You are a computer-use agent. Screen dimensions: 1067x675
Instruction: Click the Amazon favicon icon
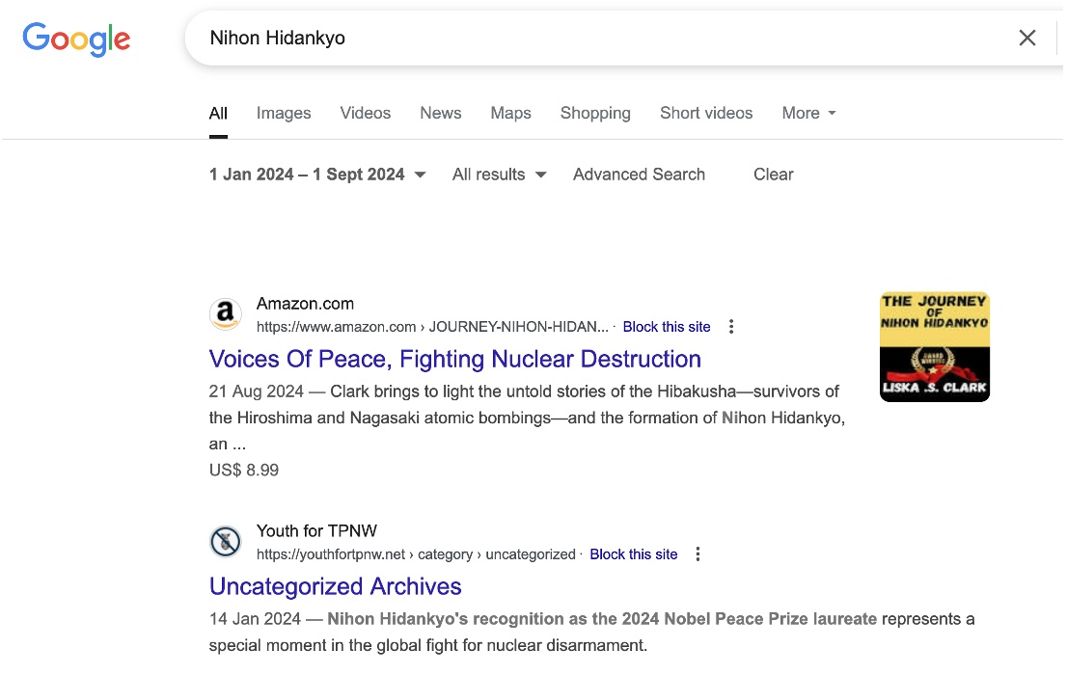click(x=225, y=314)
